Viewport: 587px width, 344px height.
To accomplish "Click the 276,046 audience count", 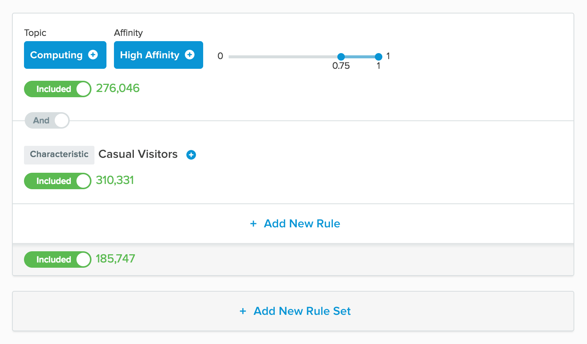I will tap(118, 88).
